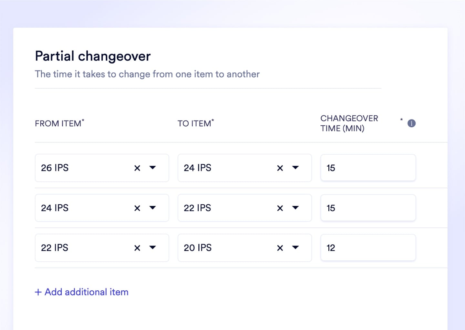
Task: Clear the 24 IPS from-item in second row
Action: [137, 208]
